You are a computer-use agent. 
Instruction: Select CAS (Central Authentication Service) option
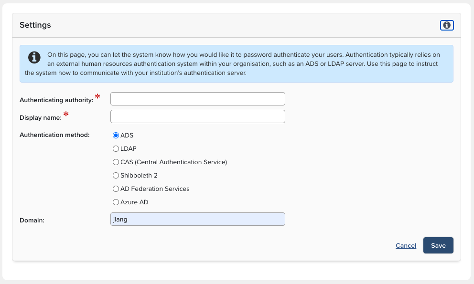pyautogui.click(x=116, y=162)
